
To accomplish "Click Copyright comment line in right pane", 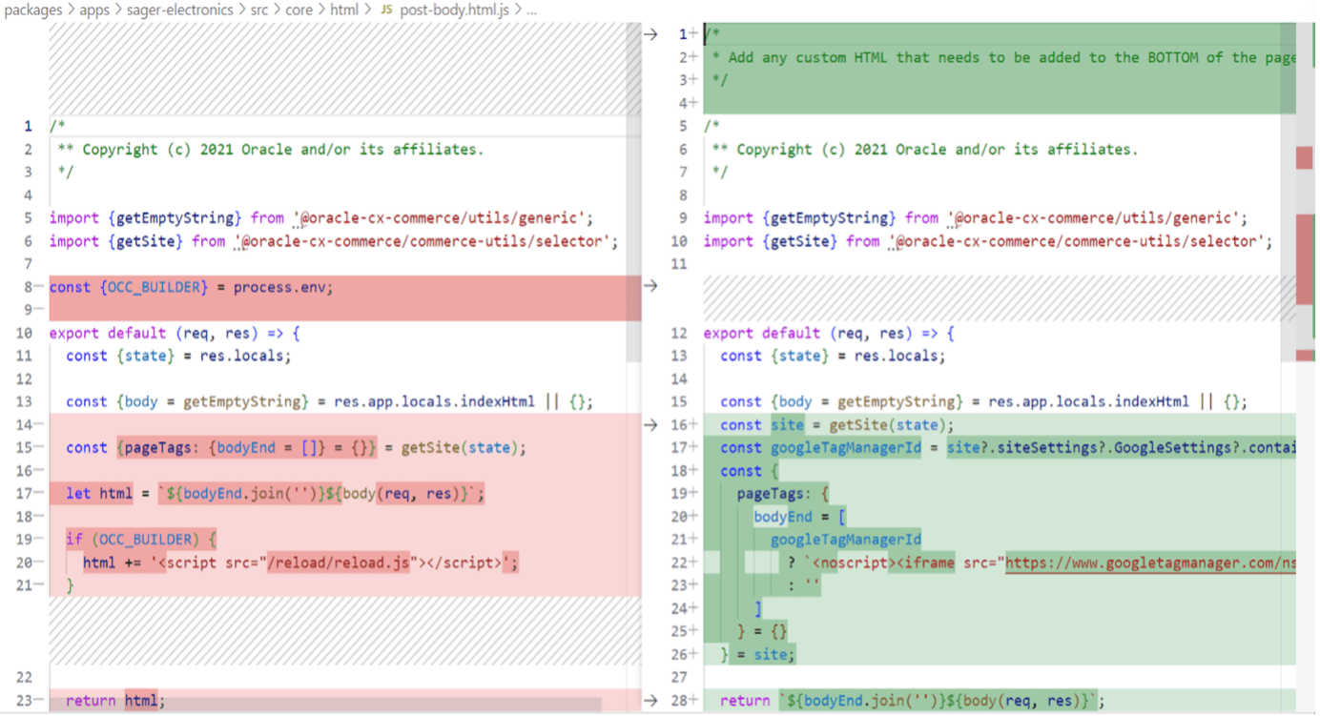I will (924, 150).
